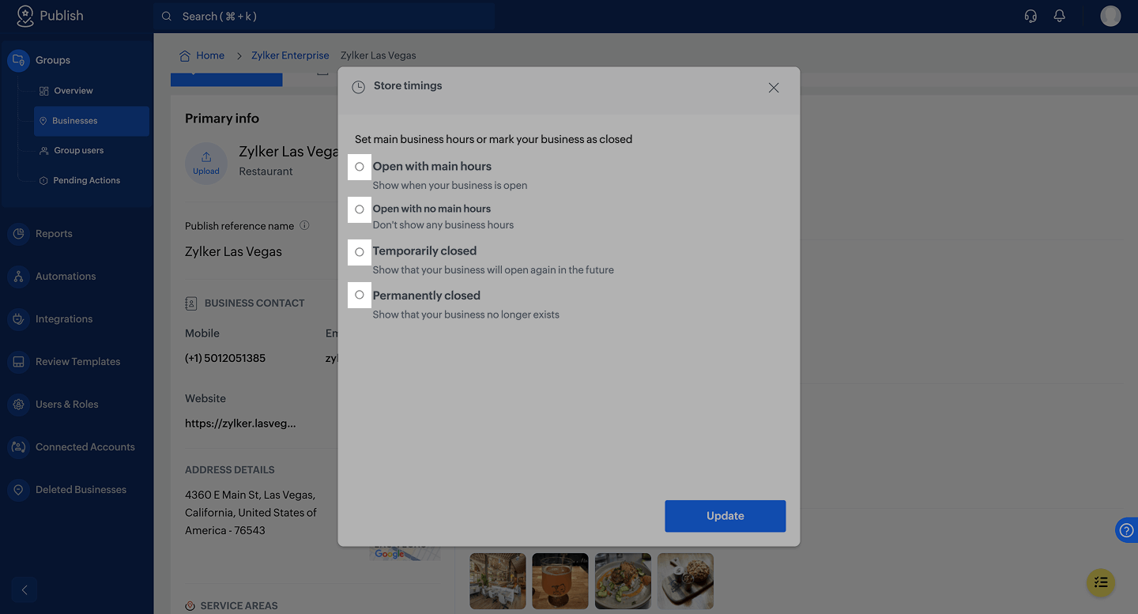Viewport: 1138px width, 614px height.
Task: Select the Permanently closed radio button
Action: 360,295
